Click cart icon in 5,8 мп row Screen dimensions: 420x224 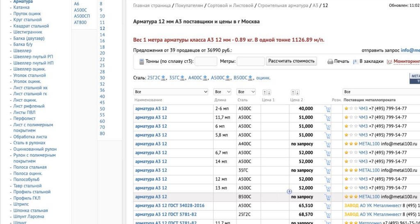[x=328, y=135]
